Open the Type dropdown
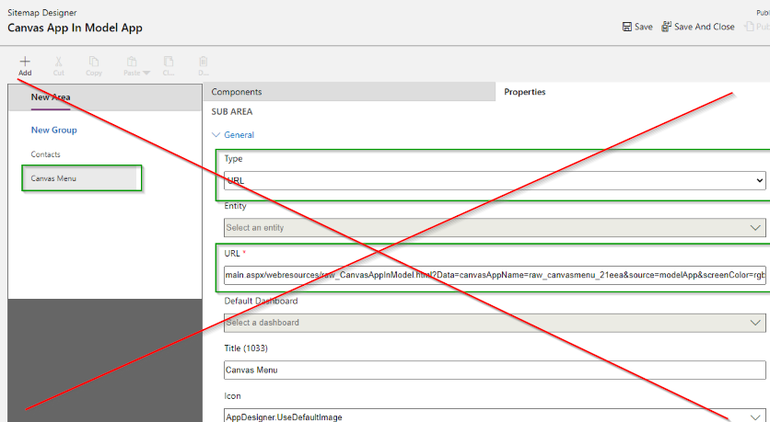This screenshot has width=770, height=422. [x=495, y=180]
